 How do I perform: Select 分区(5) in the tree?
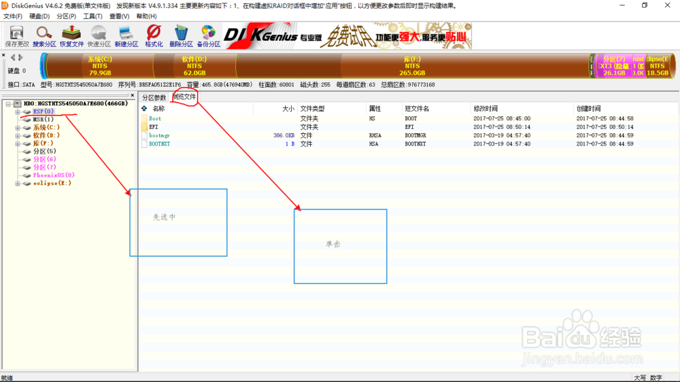pos(44,152)
